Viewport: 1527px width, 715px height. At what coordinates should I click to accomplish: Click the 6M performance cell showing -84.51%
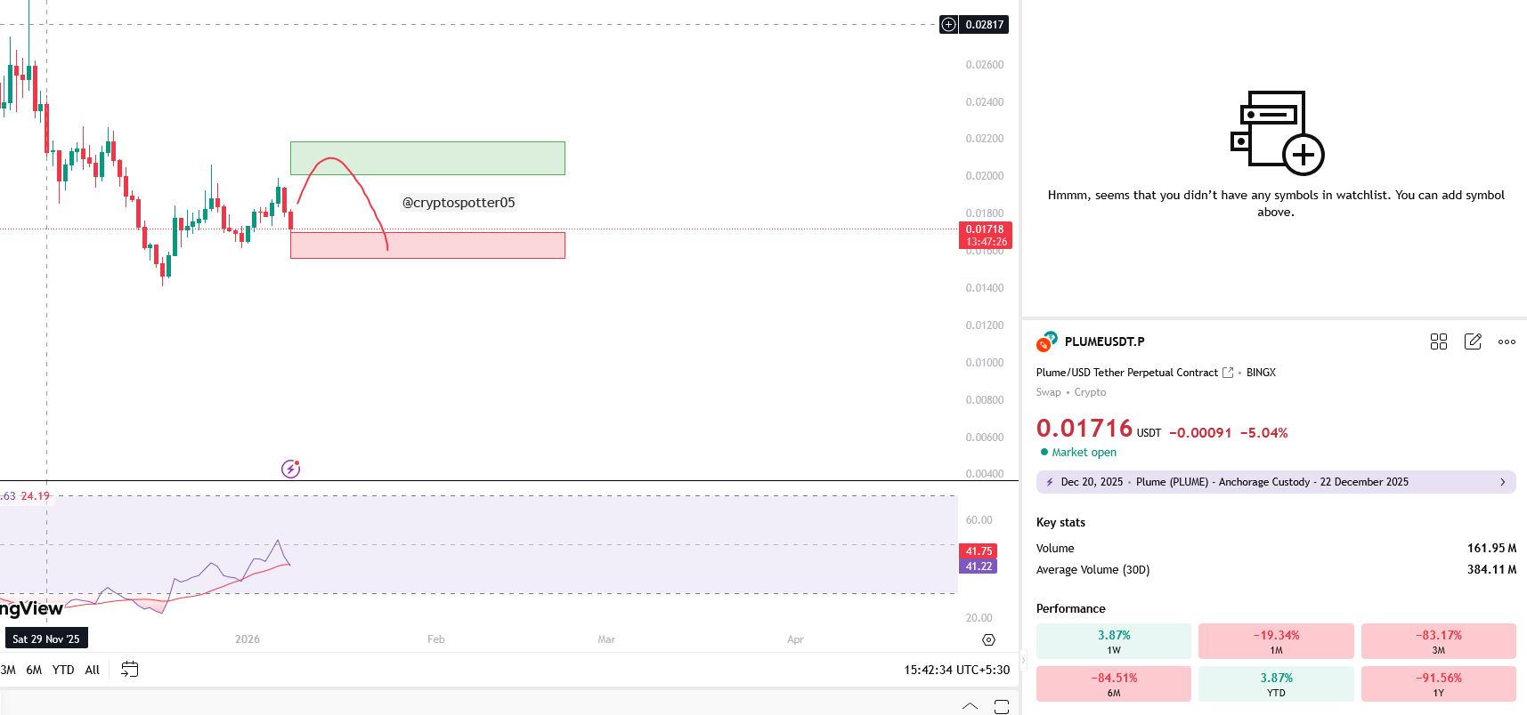(x=1114, y=684)
